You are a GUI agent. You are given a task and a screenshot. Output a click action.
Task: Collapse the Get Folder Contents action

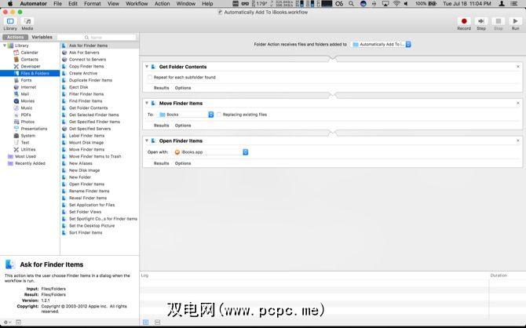[x=147, y=67]
